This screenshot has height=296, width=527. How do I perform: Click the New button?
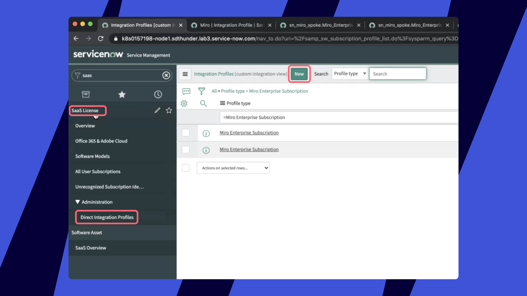(299, 74)
